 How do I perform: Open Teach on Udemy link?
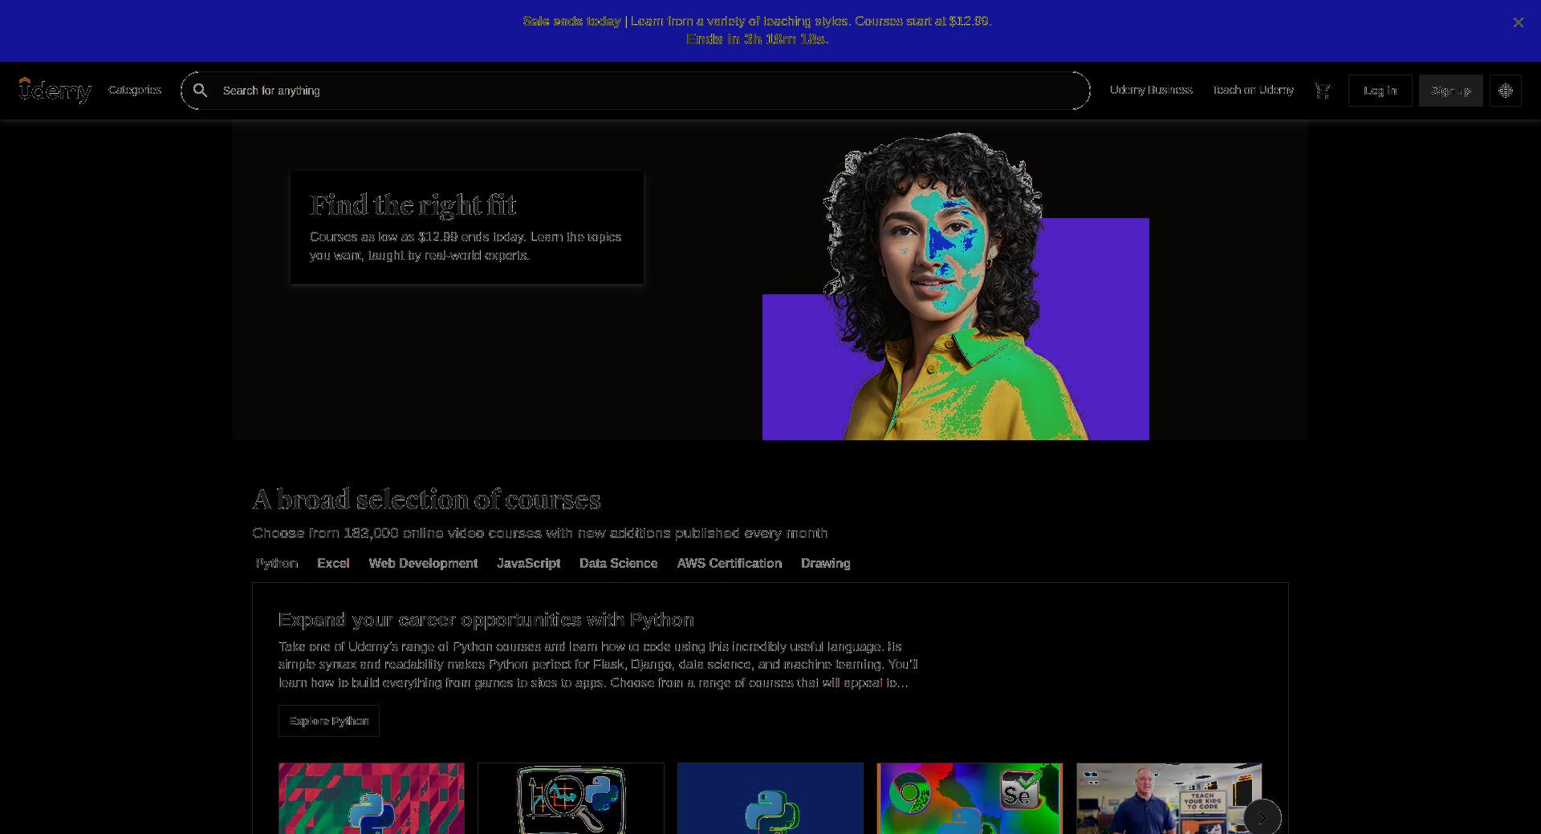(1253, 90)
